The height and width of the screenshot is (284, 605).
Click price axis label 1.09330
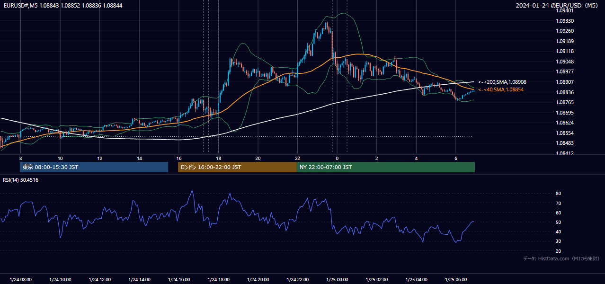pyautogui.click(x=564, y=21)
